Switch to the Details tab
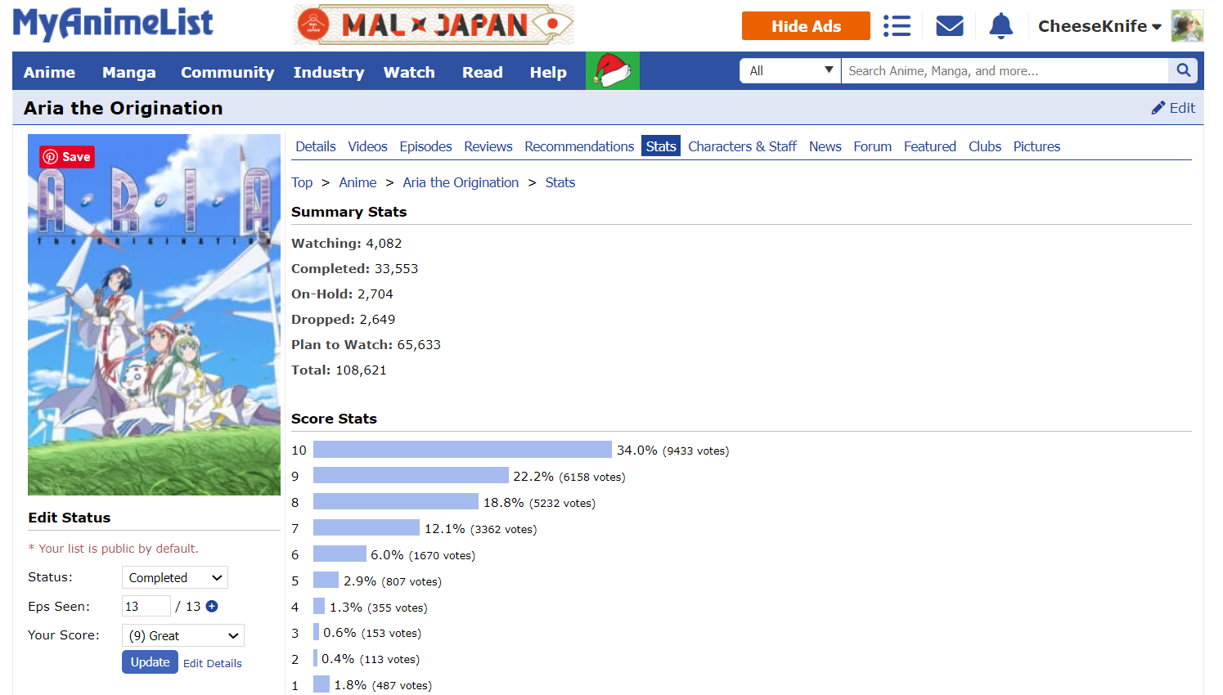The image size is (1223, 695). [316, 146]
